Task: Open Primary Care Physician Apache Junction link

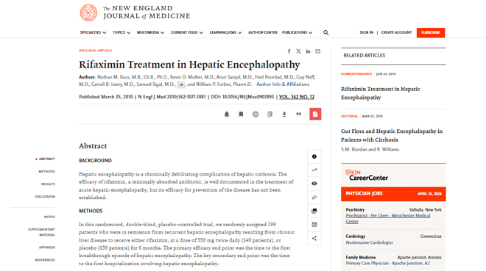Action: pos(388,263)
